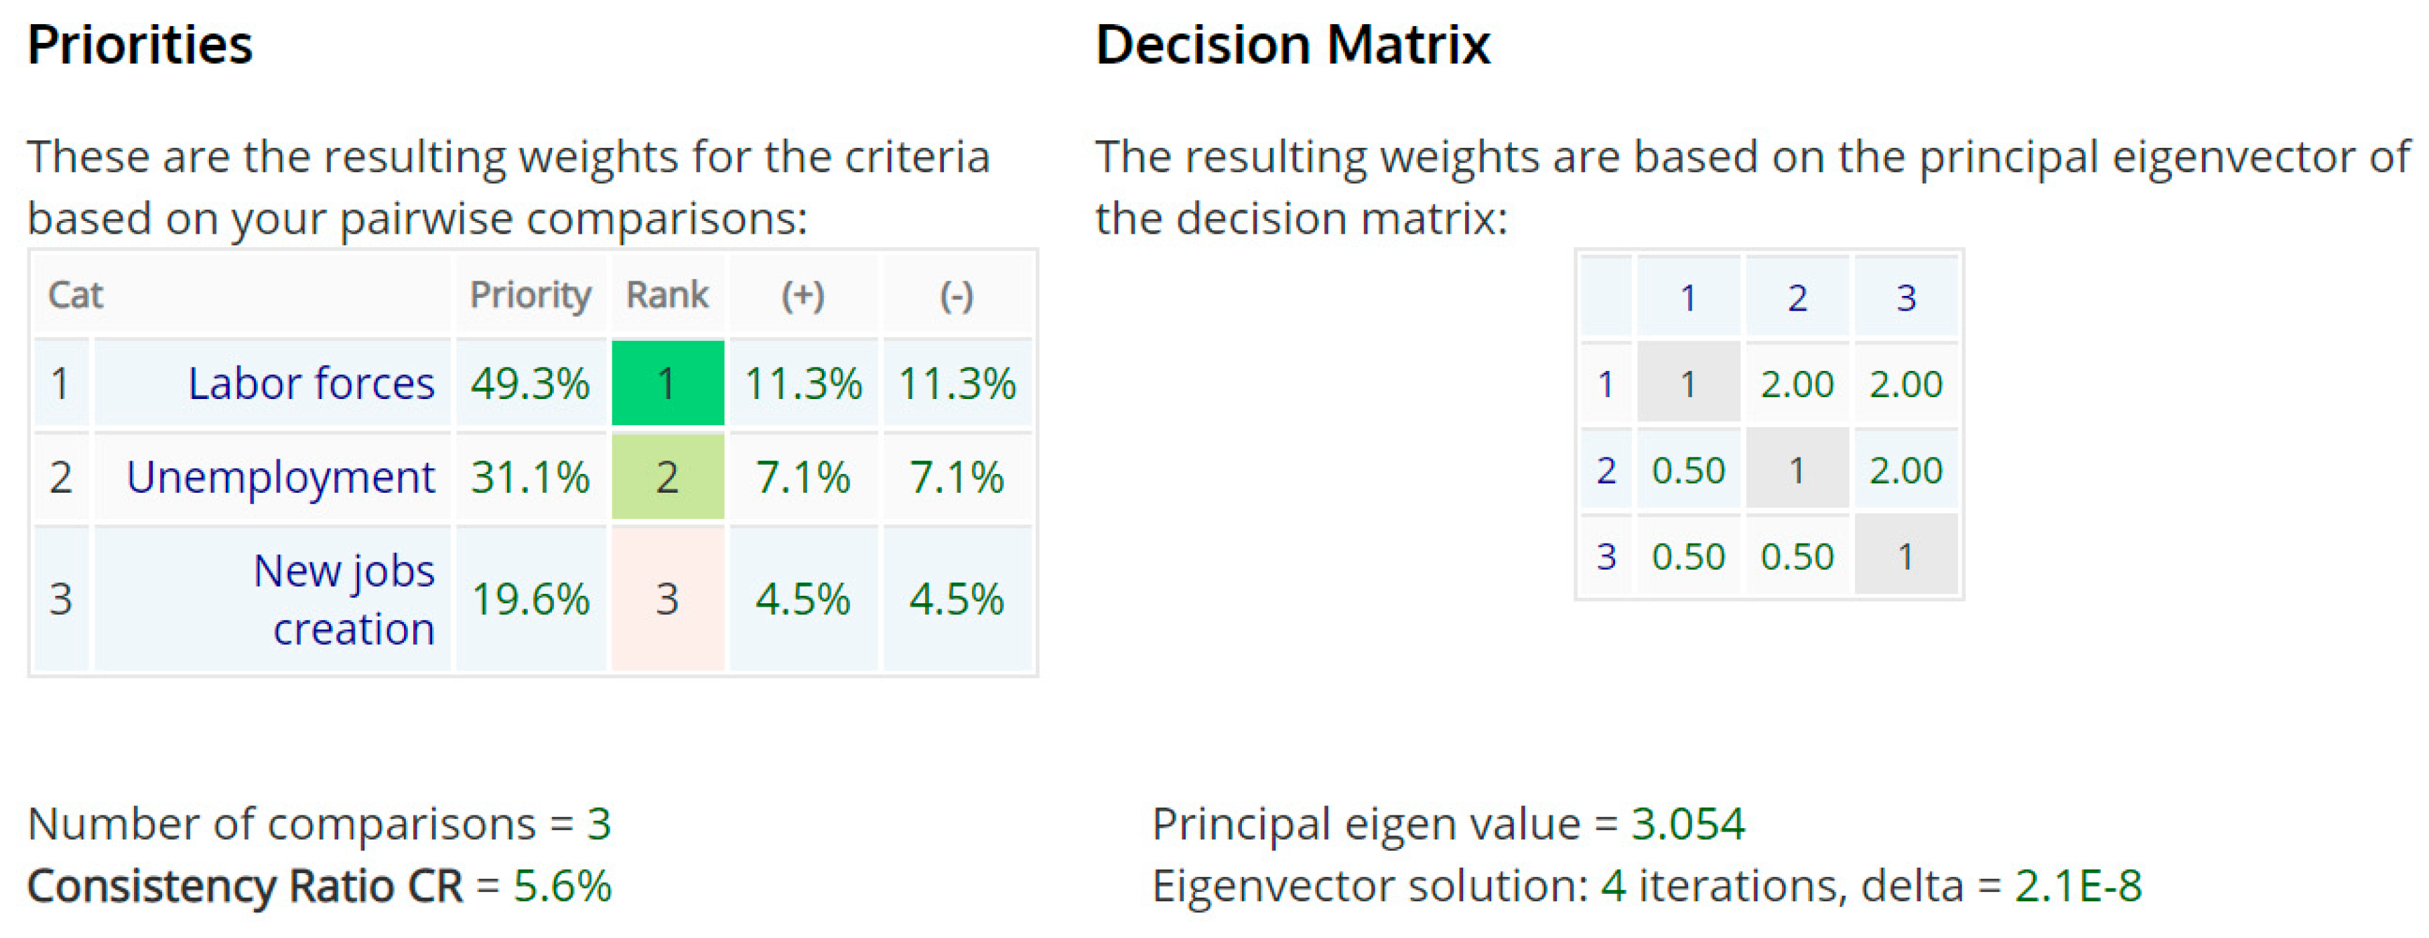Image resolution: width=2429 pixels, height=938 pixels.
Task: Click the principal eigen value 3.054
Action: (x=1688, y=824)
